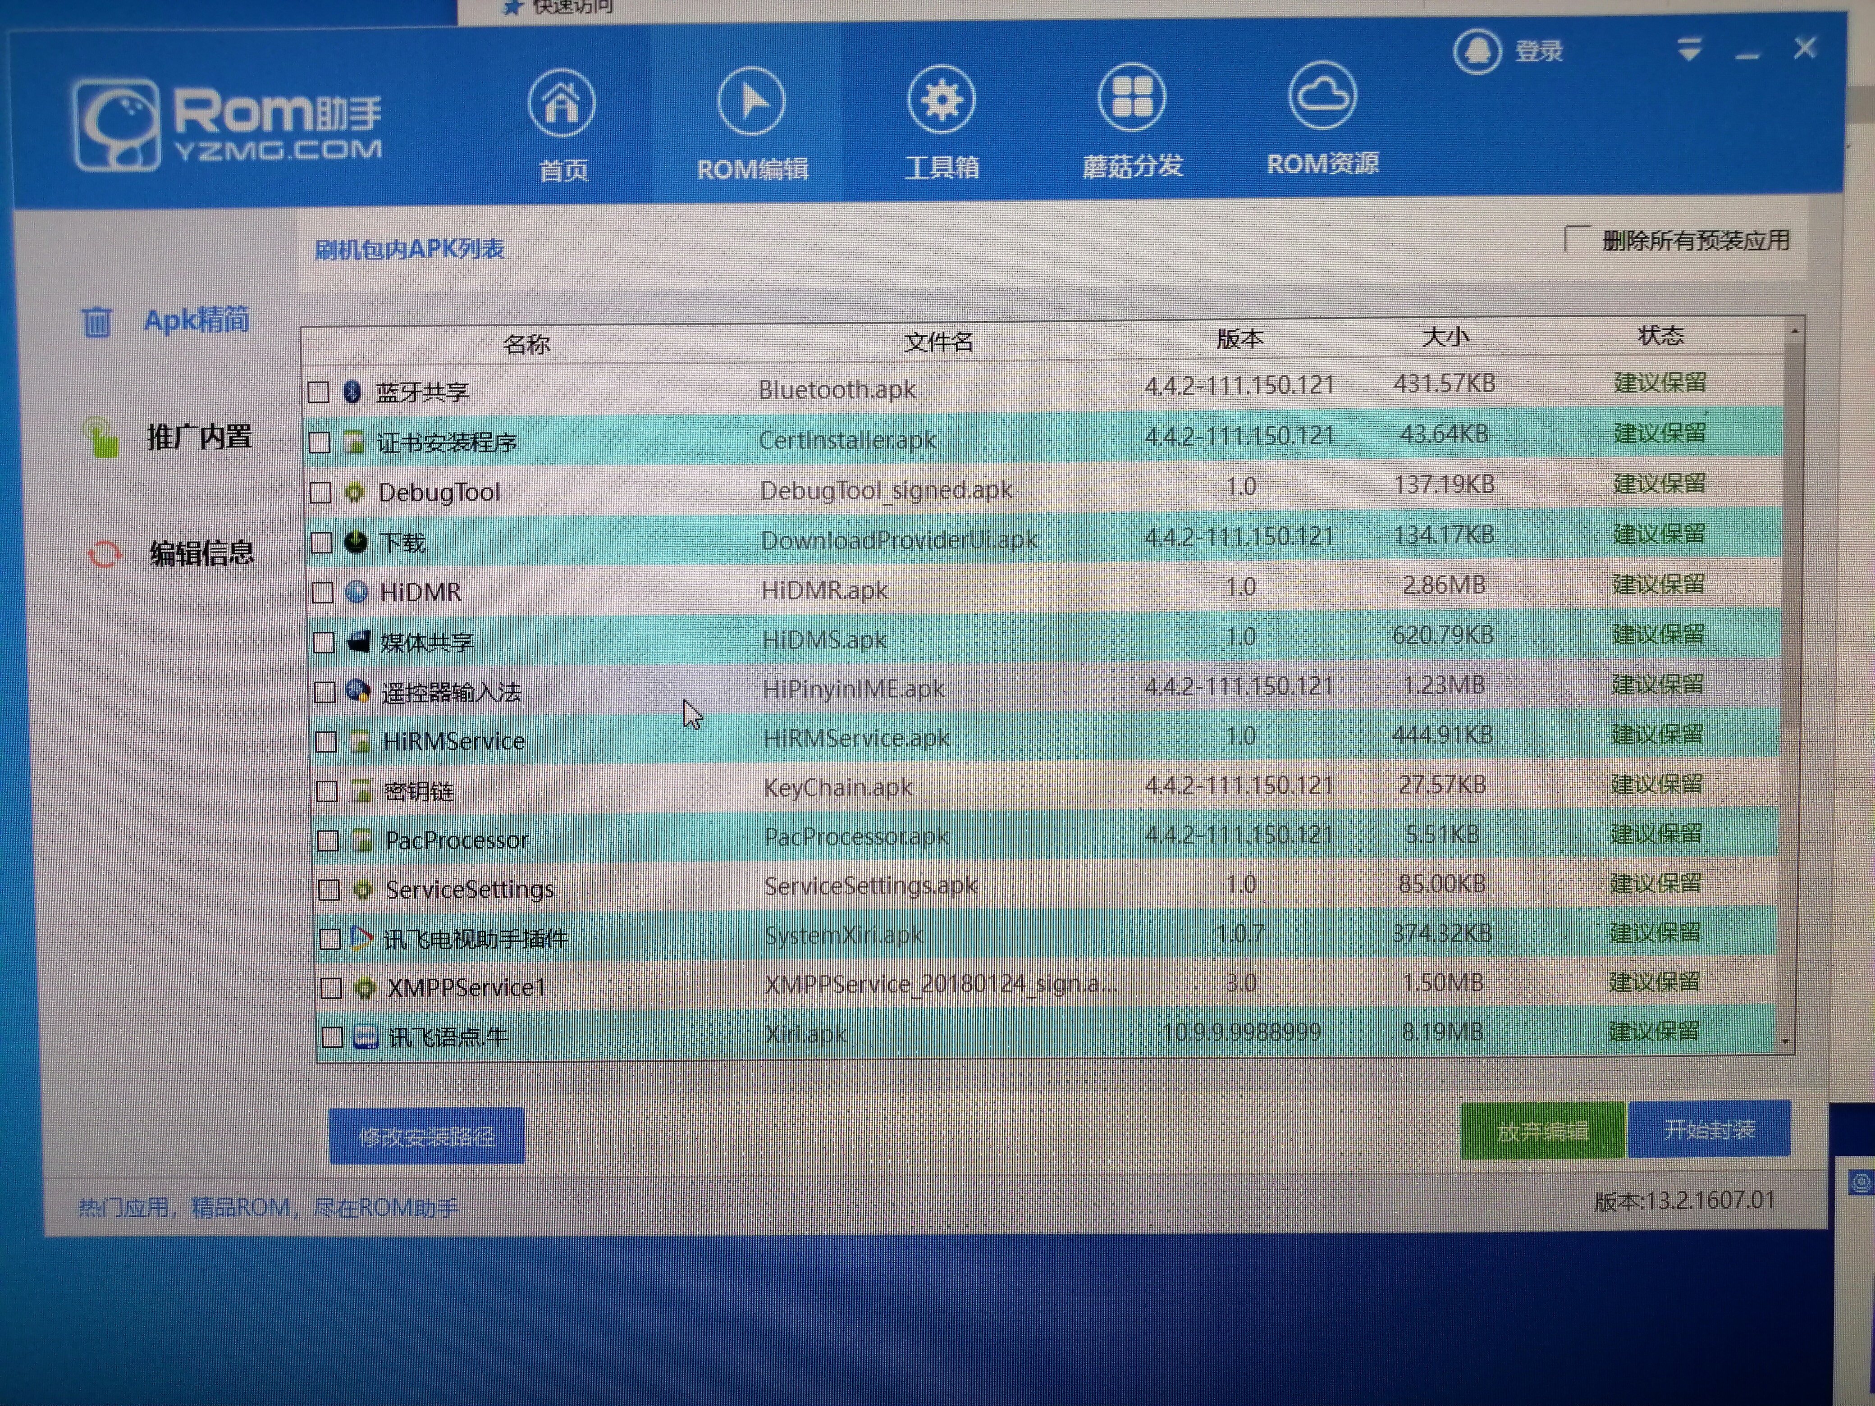The height and width of the screenshot is (1406, 1875).
Task: Open the 首页 home icon
Action: pos(561,103)
